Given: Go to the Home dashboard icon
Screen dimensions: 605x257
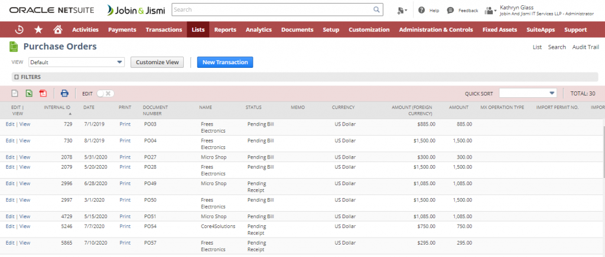Looking at the screenshot, I should [x=57, y=29].
